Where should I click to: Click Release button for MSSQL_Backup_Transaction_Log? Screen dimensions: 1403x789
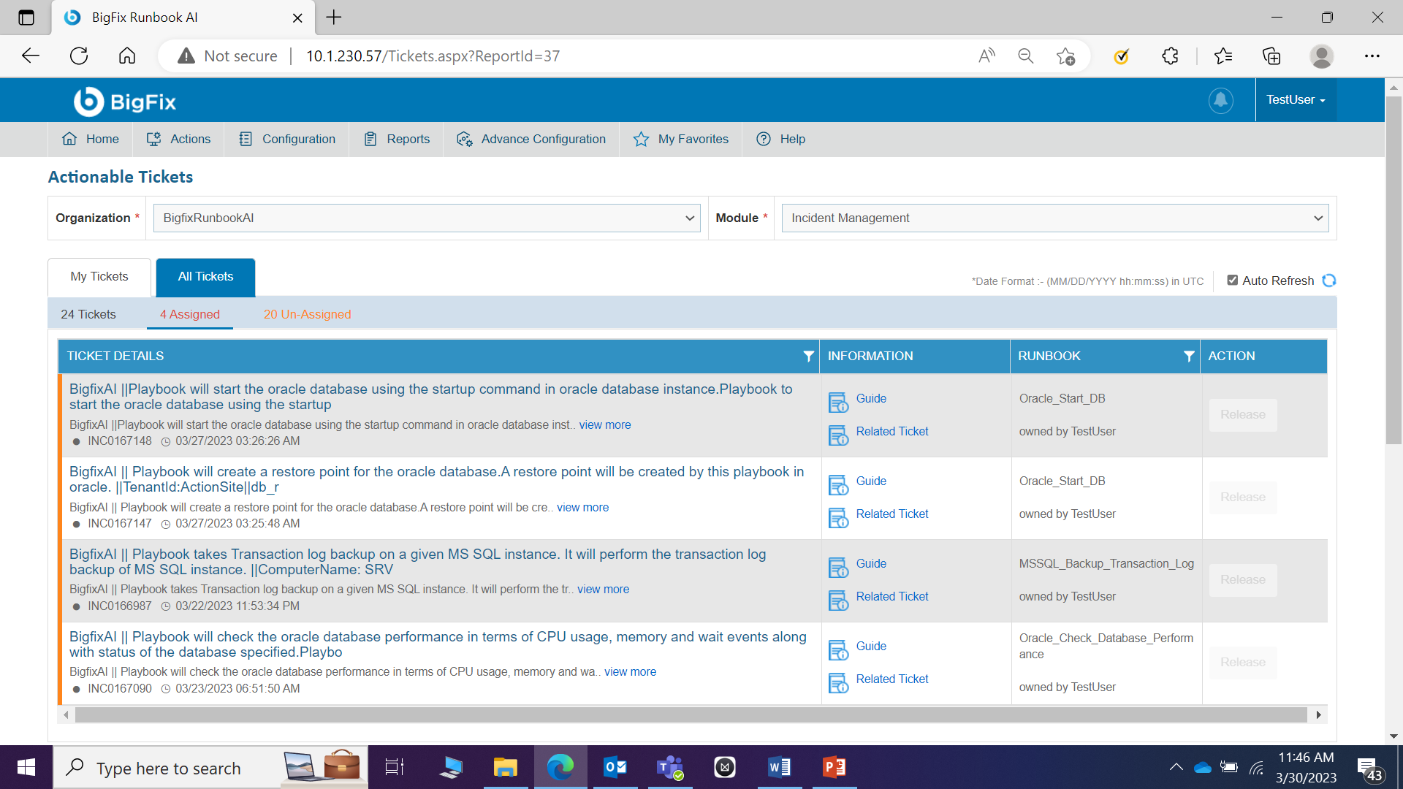pyautogui.click(x=1242, y=579)
